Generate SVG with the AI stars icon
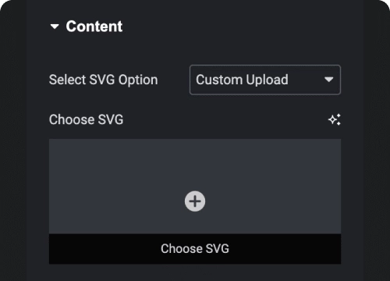390x281 pixels. pos(335,119)
